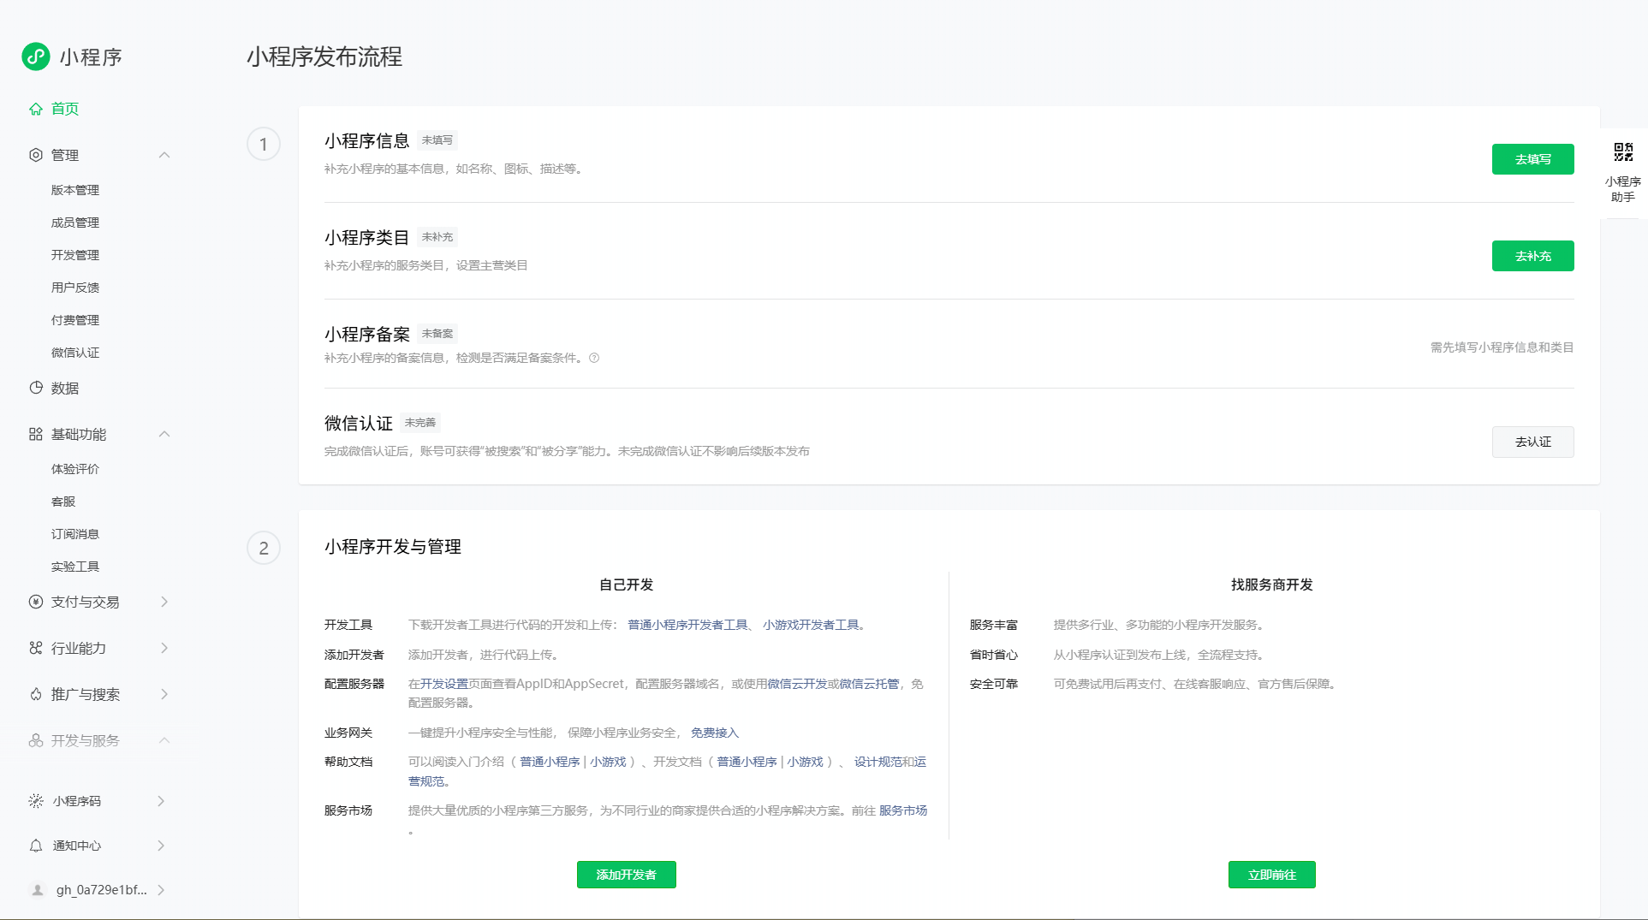This screenshot has height=920, width=1648.
Task: Click the 支付与交易 yen icon
Action: pos(36,602)
